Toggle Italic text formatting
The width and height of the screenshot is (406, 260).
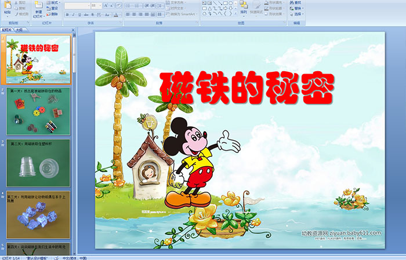73,14
